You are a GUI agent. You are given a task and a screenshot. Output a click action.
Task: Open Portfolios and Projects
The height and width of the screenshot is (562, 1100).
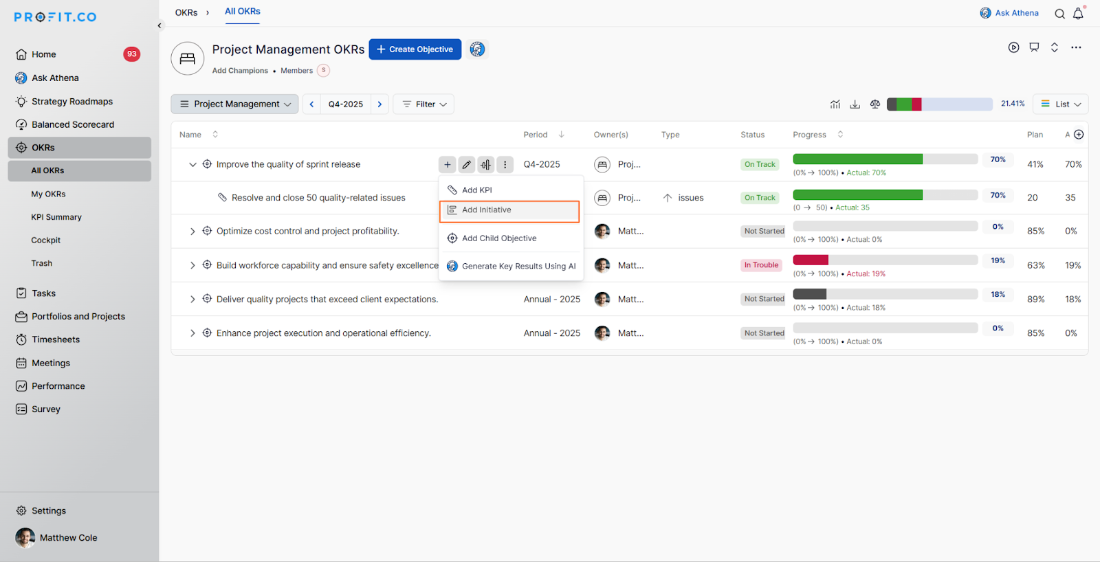[79, 317]
